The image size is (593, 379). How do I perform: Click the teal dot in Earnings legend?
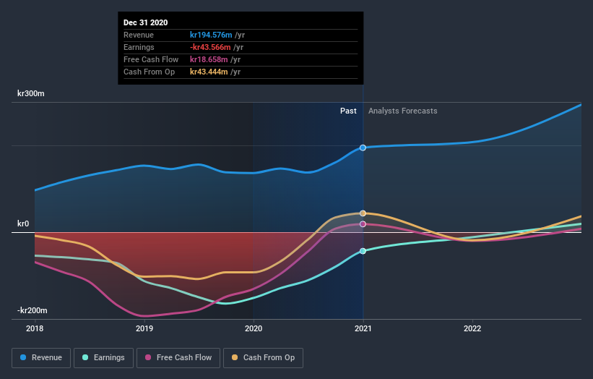click(x=85, y=357)
